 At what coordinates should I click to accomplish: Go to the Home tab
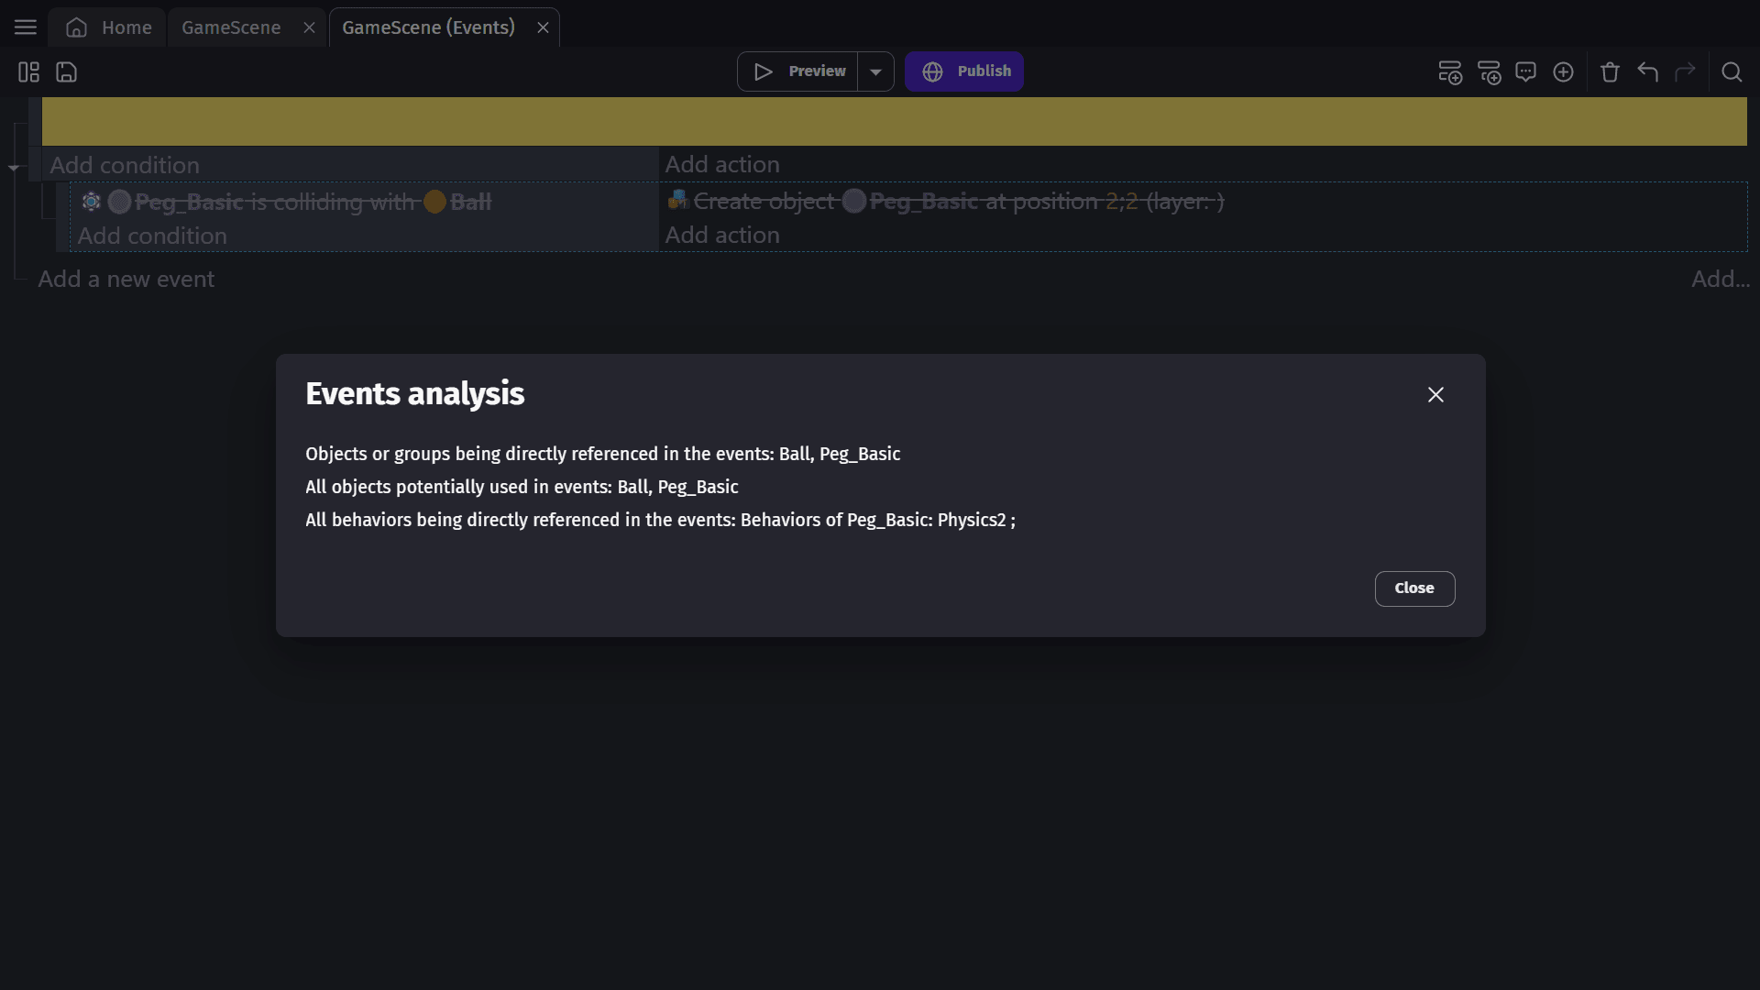[108, 27]
